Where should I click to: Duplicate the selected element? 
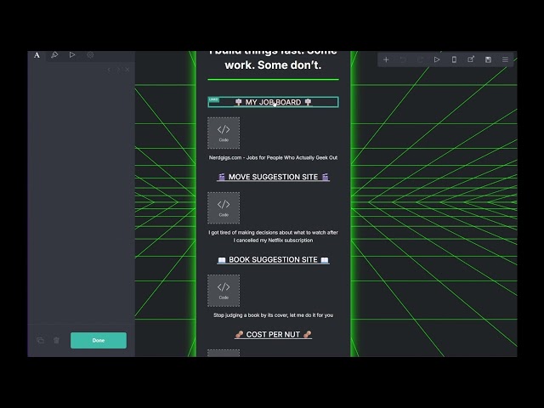click(40, 340)
